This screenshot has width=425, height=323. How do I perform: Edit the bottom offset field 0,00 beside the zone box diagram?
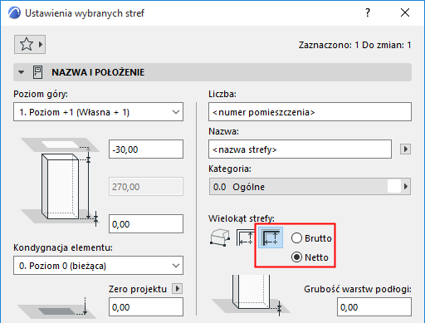pyautogui.click(x=146, y=224)
